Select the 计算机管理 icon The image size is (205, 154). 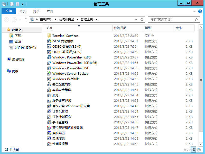[x=49, y=112]
